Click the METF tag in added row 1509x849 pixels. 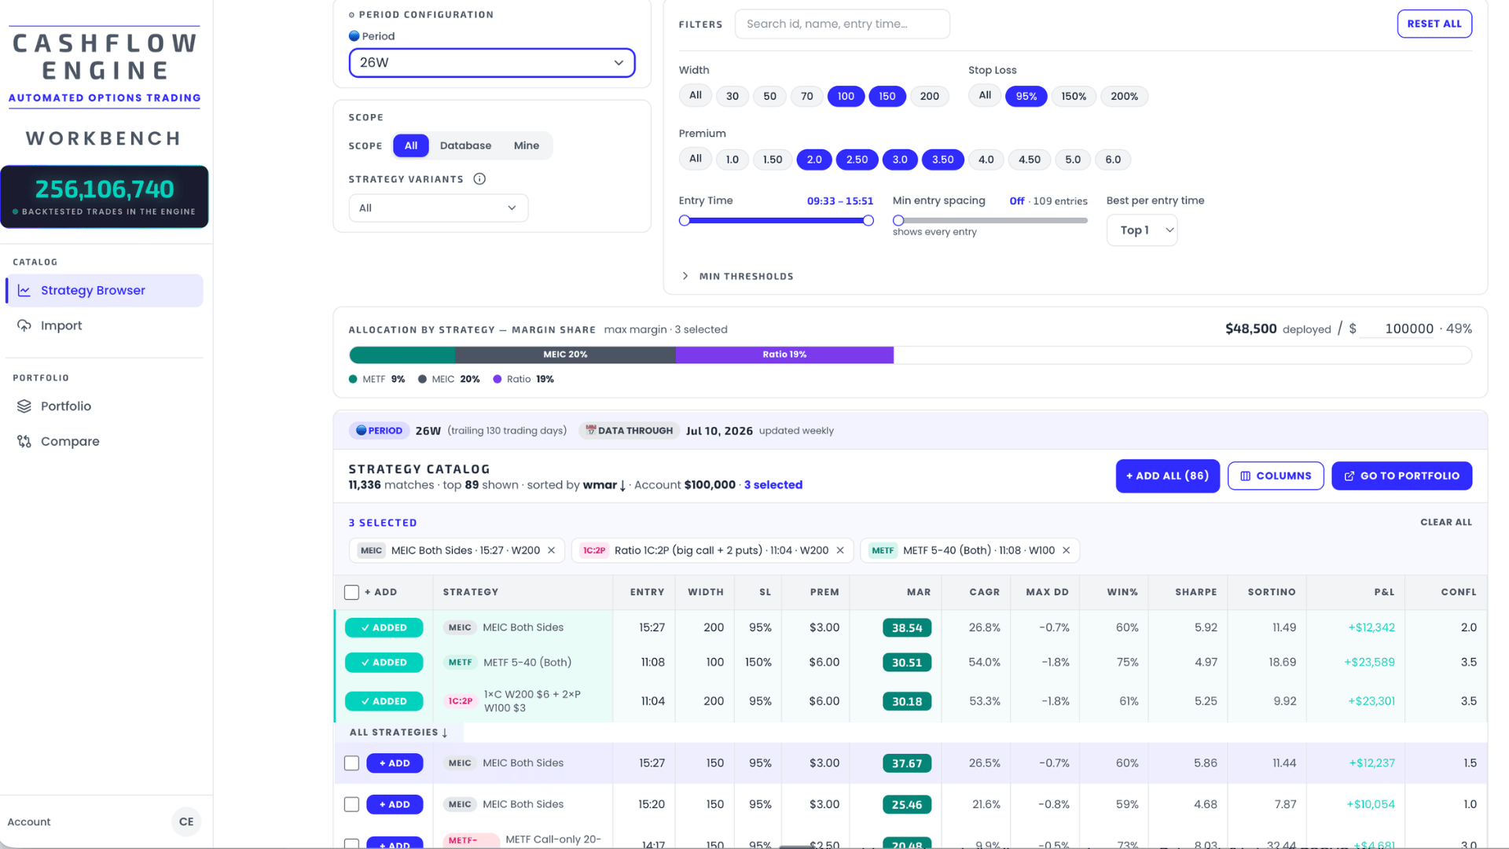coord(461,663)
